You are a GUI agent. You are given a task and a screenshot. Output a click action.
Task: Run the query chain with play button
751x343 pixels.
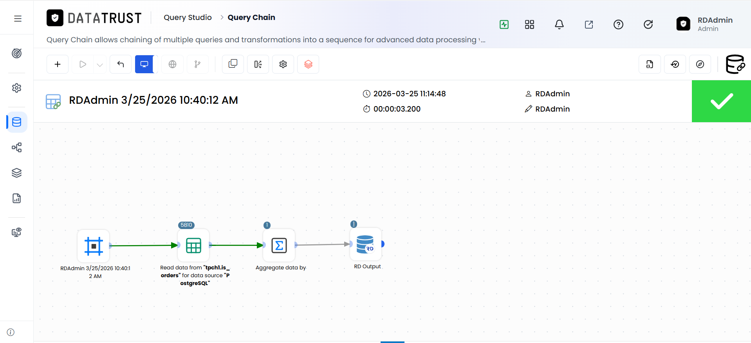83,64
